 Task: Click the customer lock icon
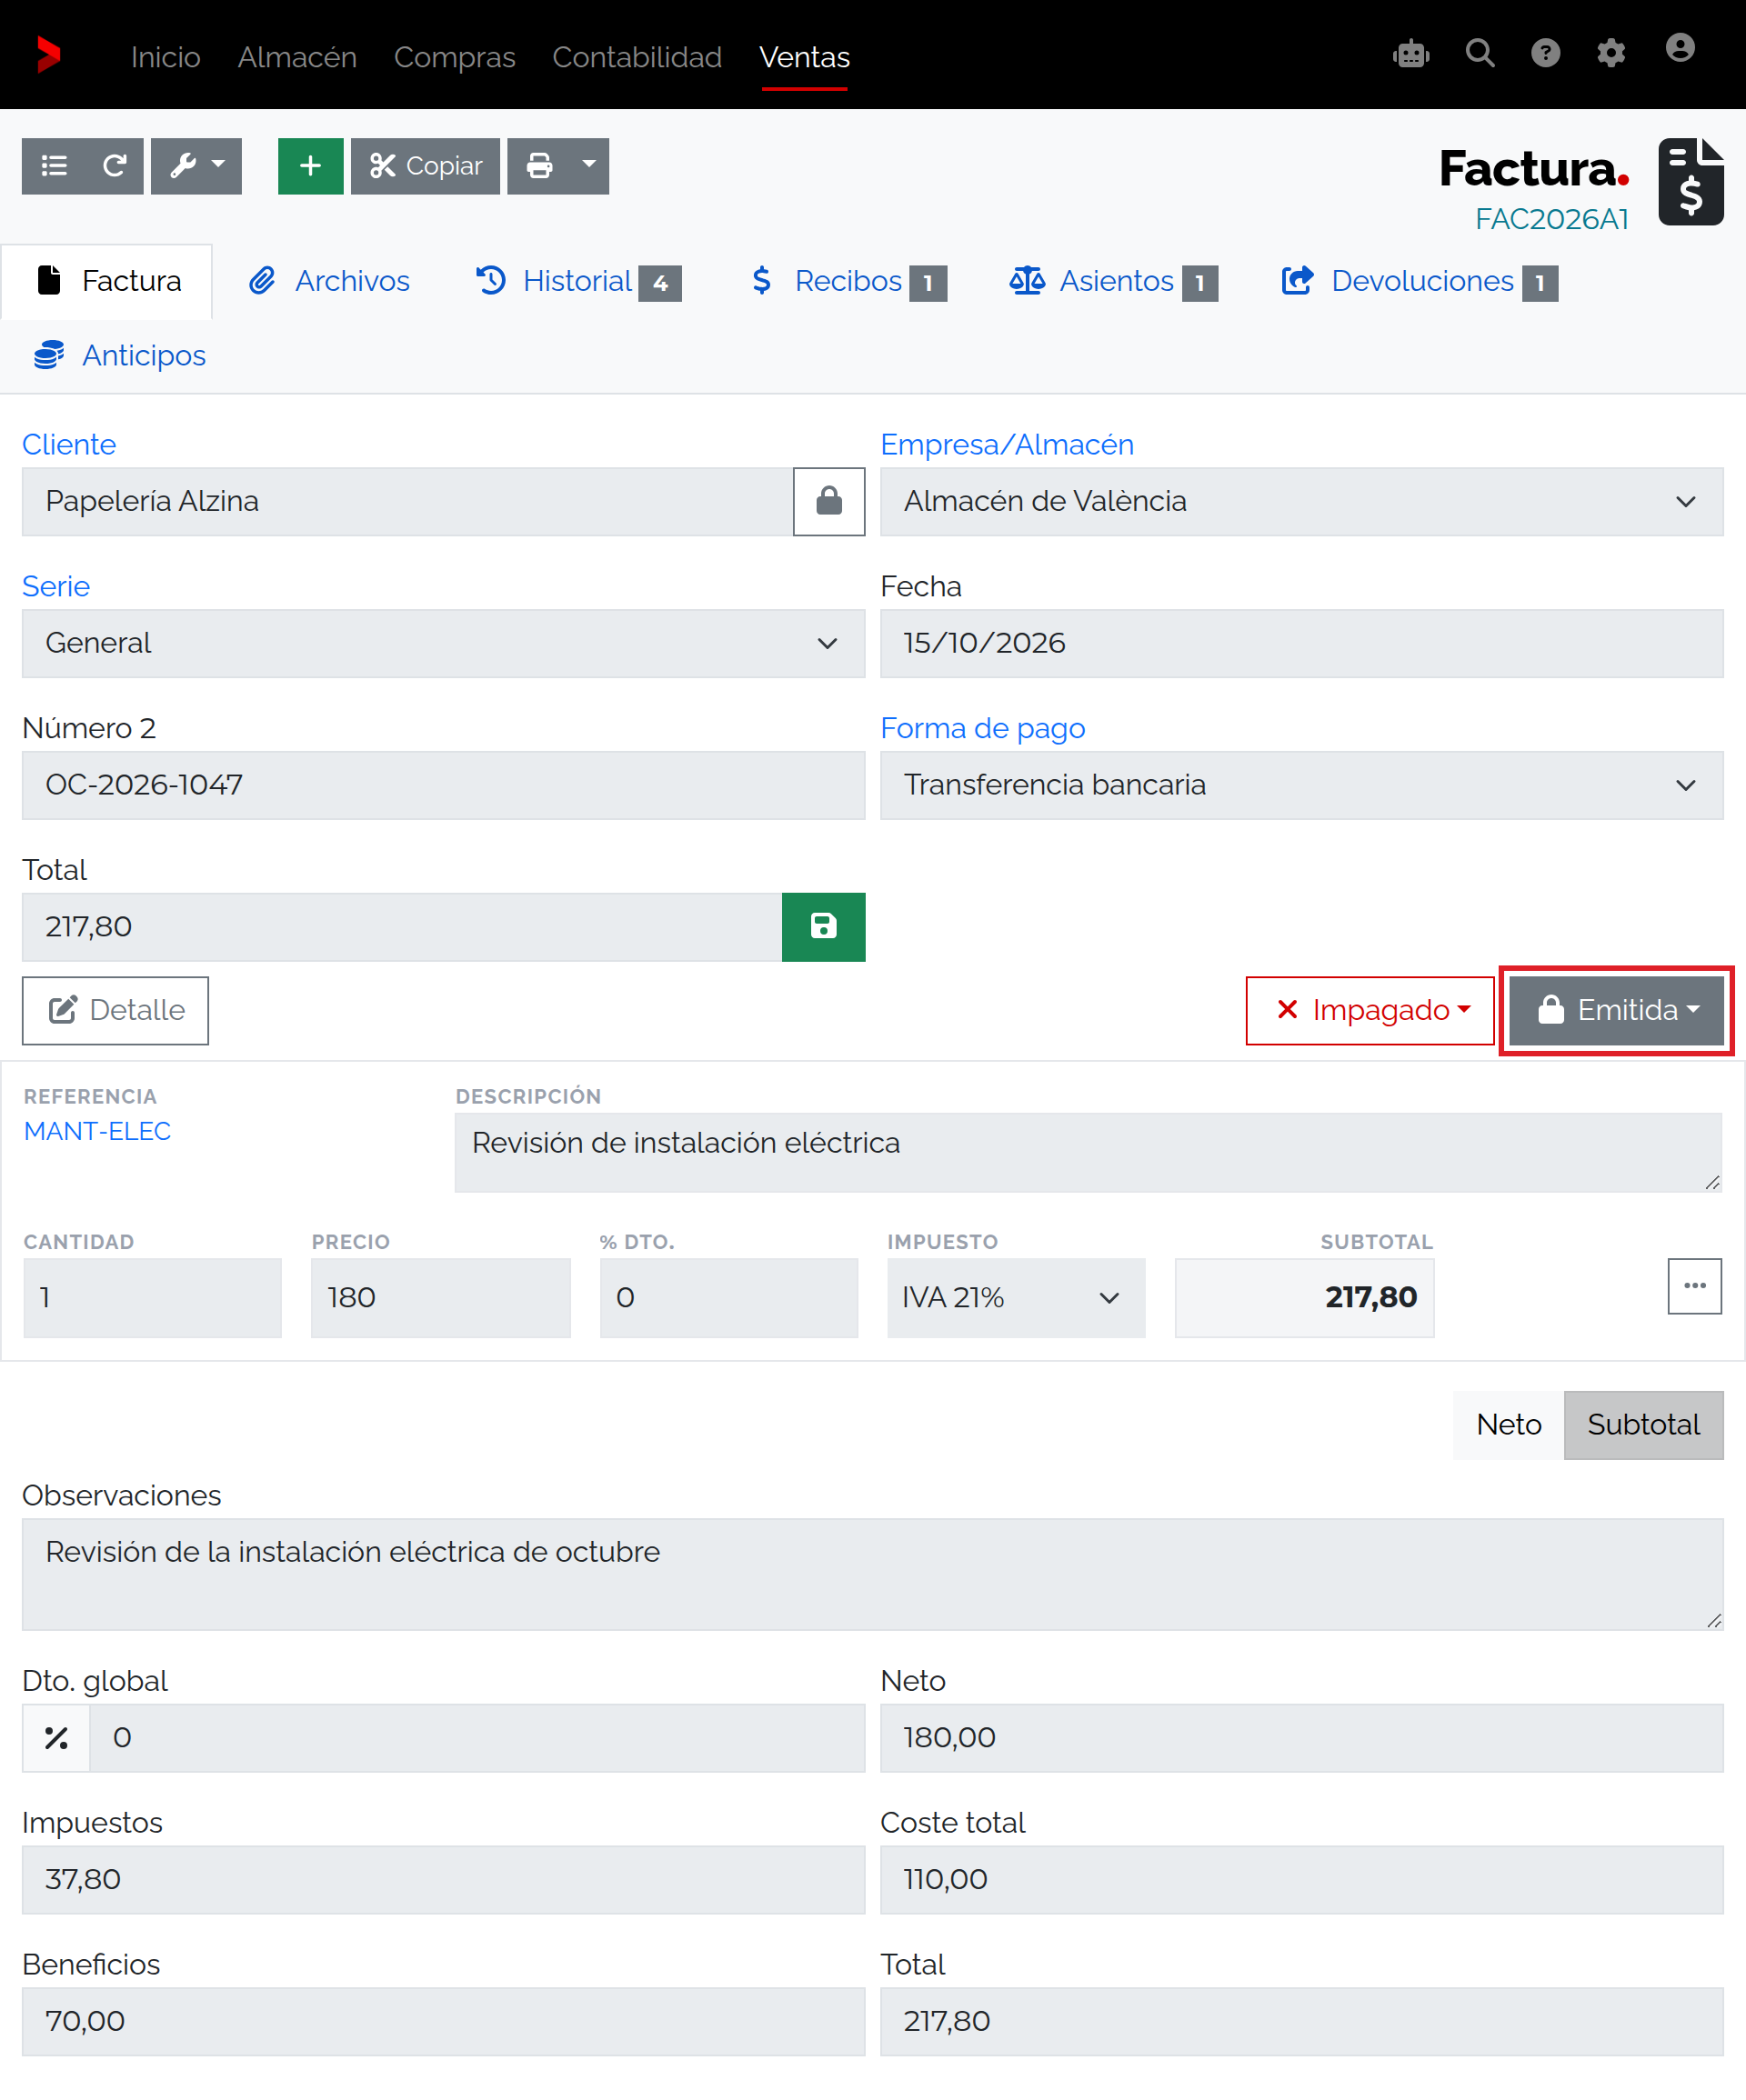828,501
